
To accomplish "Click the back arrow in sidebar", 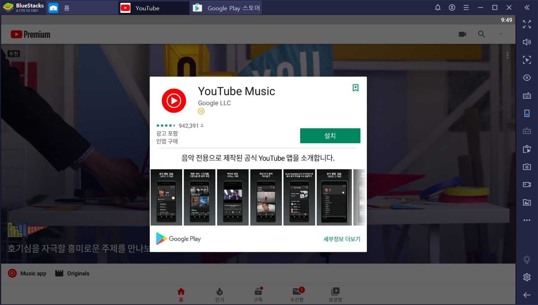I will pyautogui.click(x=527, y=295).
